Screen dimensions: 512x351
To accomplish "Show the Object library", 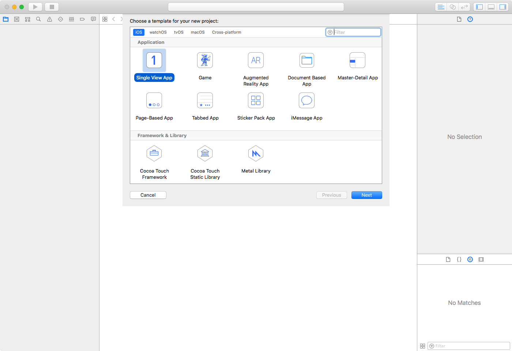I will (470, 259).
